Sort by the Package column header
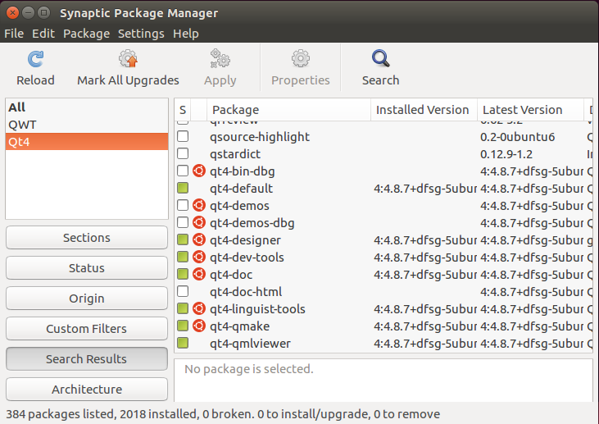Viewport: 599px width, 424px height. 288,110
